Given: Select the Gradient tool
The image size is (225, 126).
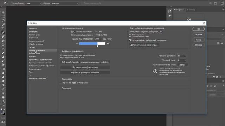Looking at the screenshot, I should (x=3, y=69).
